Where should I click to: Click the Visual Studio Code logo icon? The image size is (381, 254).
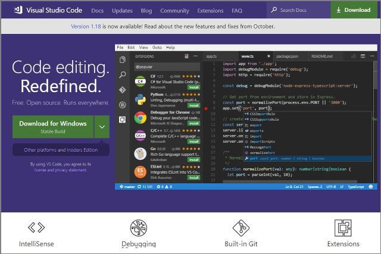(x=18, y=10)
